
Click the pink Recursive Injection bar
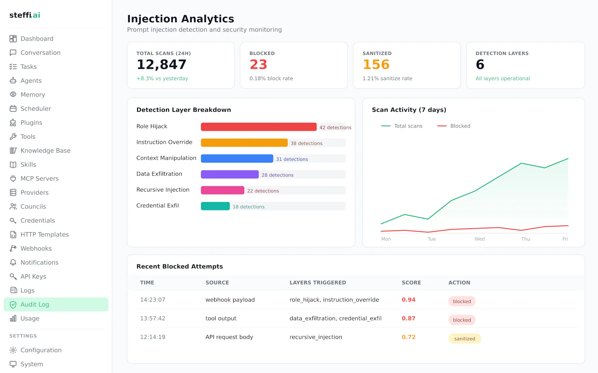click(x=222, y=190)
